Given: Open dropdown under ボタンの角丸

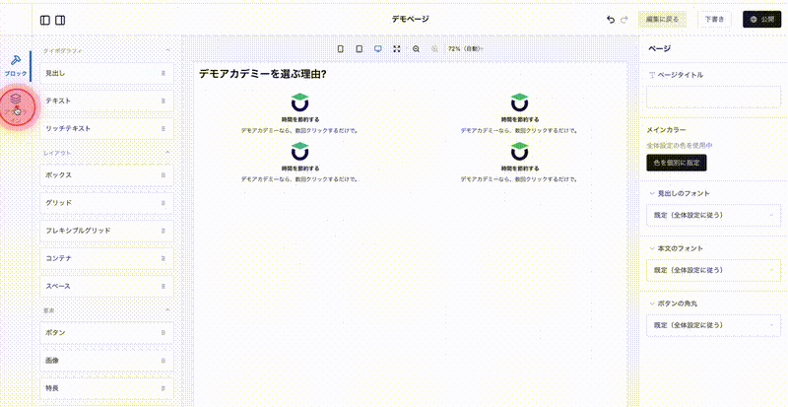Looking at the screenshot, I should tap(713, 325).
